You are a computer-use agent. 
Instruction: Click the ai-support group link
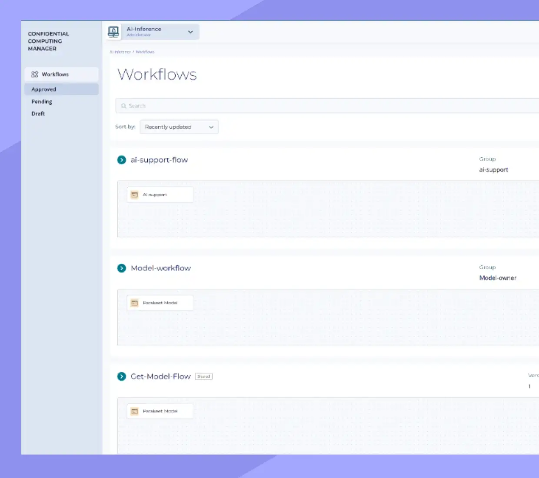pos(493,169)
